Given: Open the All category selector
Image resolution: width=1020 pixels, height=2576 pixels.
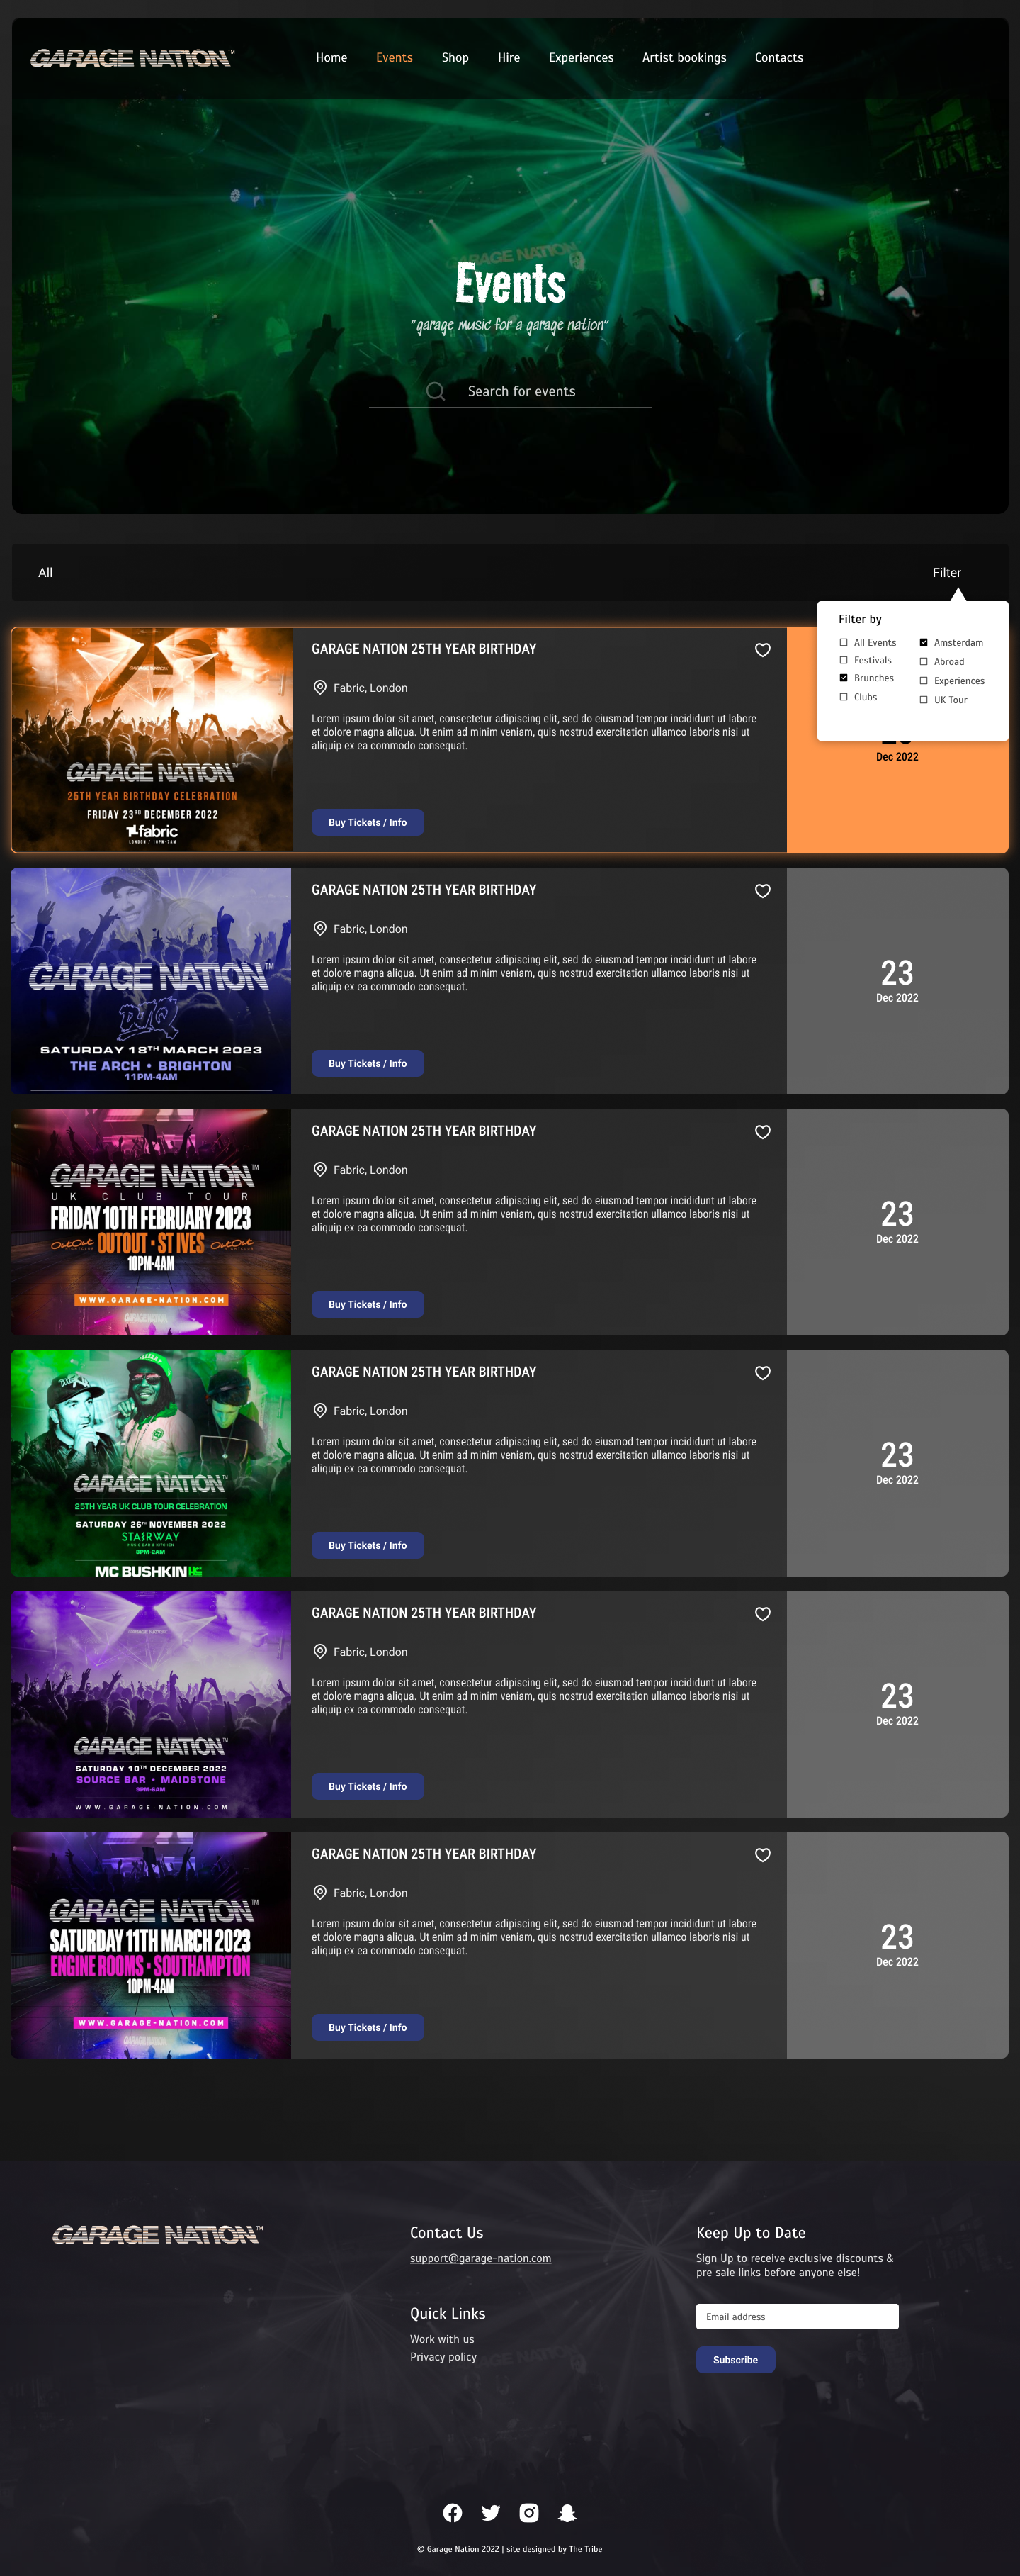Looking at the screenshot, I should [45, 573].
